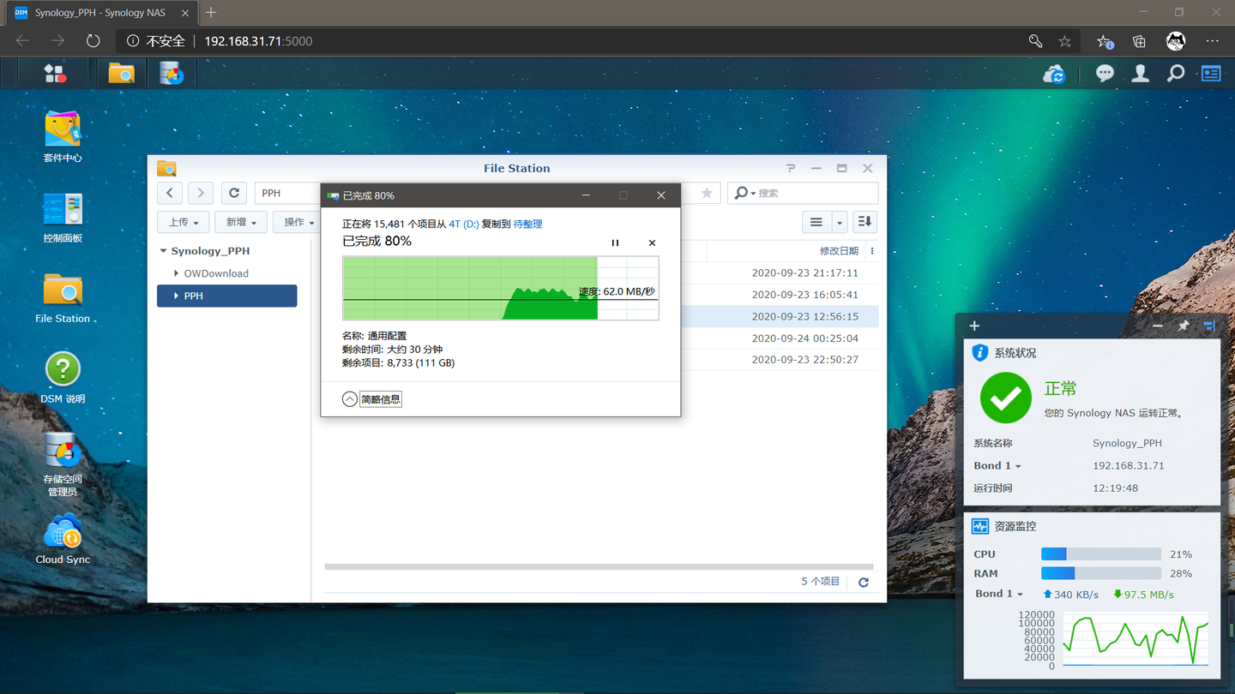Open DSM notifications speech bubble
1235x694 pixels.
[x=1105, y=74]
